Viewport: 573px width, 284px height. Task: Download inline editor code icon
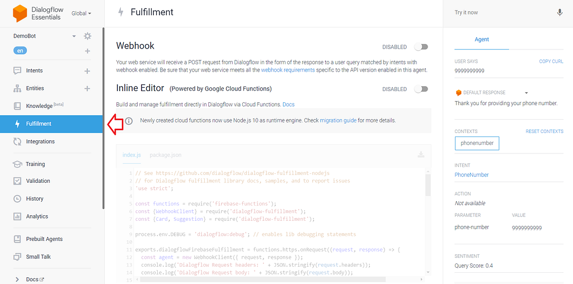[421, 155]
